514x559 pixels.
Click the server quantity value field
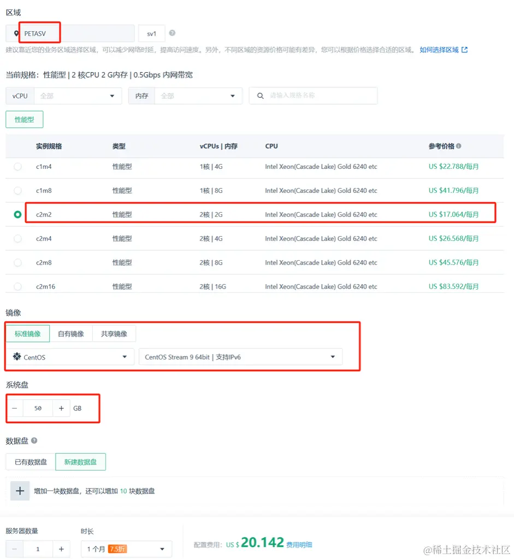click(x=38, y=549)
